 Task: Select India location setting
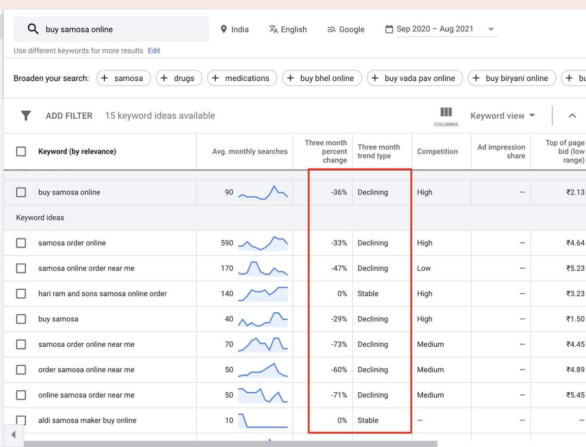click(235, 29)
